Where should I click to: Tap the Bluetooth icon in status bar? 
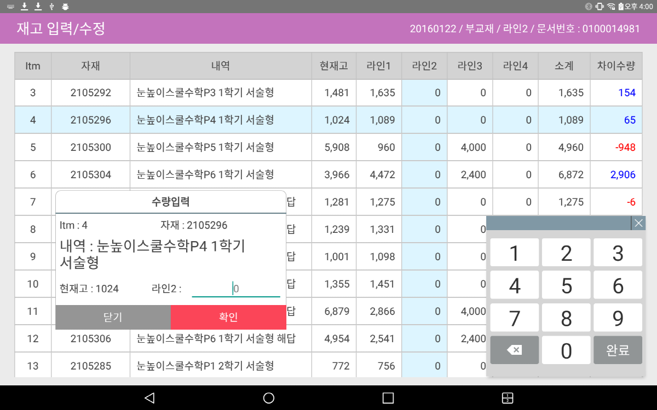click(589, 7)
